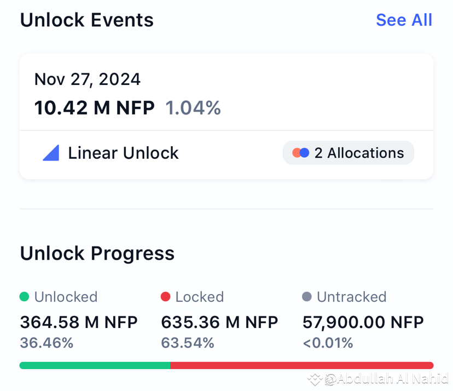
Task: Expand the Nov 27, 2024 unlock event
Action: click(226, 92)
